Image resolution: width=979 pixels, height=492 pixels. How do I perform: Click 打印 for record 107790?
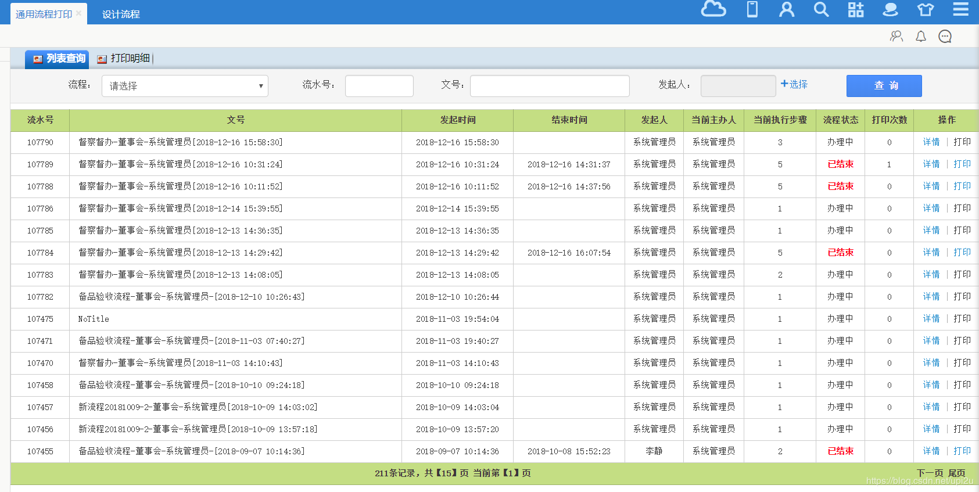[x=962, y=142]
